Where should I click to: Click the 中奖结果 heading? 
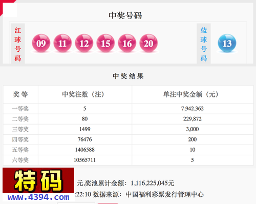[x=128, y=76]
